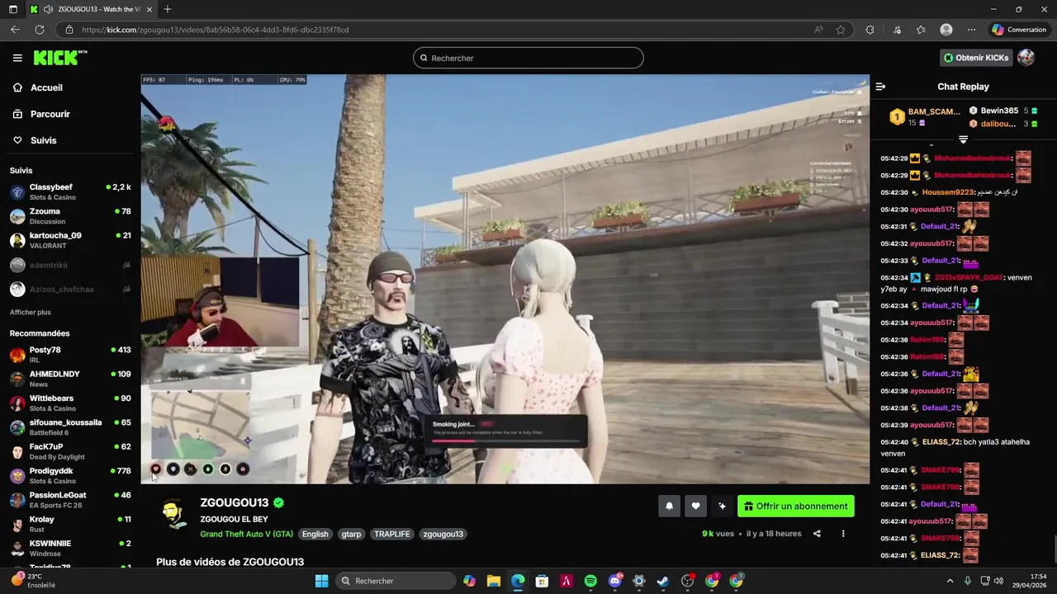Open Spotify from taskbar
The width and height of the screenshot is (1057, 594).
coord(590,581)
